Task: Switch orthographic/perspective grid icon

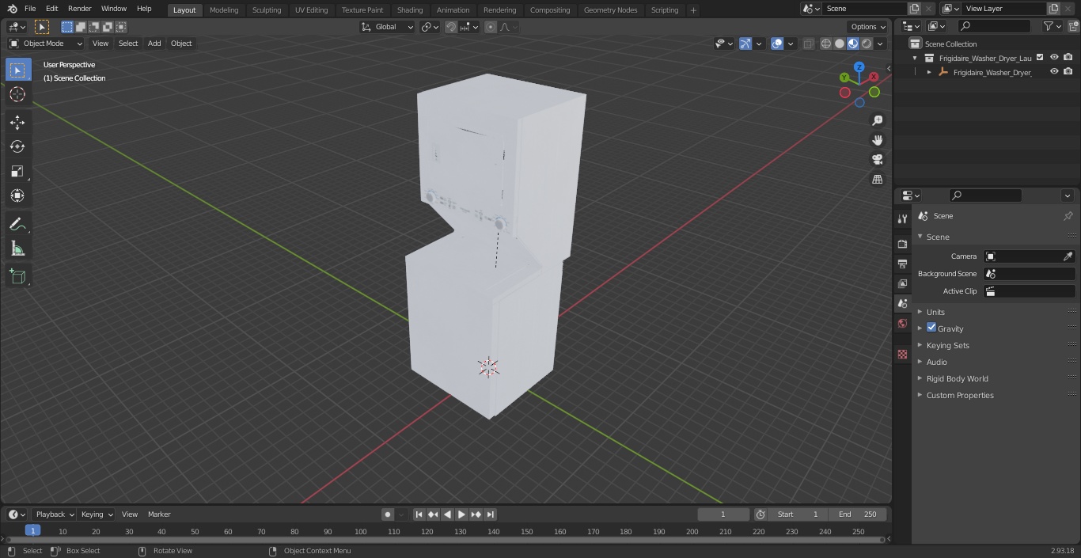Action: 877,180
